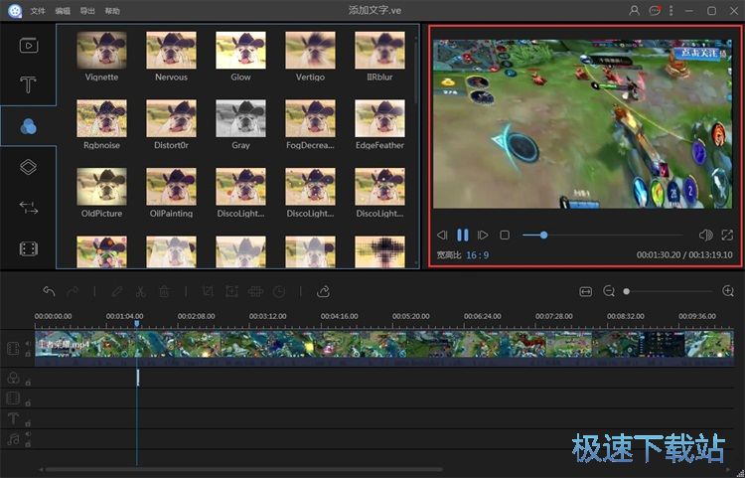Click the 00:03:12.00 mark on timeline ruler
The height and width of the screenshot is (478, 745).
coord(267,316)
